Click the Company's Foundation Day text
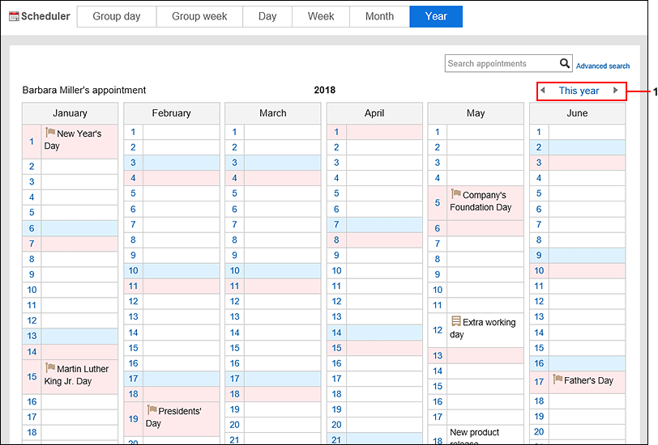This screenshot has width=658, height=445. (481, 201)
